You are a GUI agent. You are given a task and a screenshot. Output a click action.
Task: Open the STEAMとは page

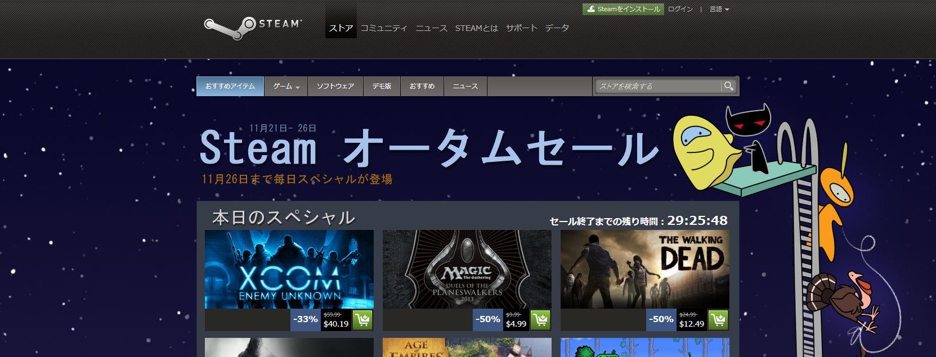coord(476,28)
